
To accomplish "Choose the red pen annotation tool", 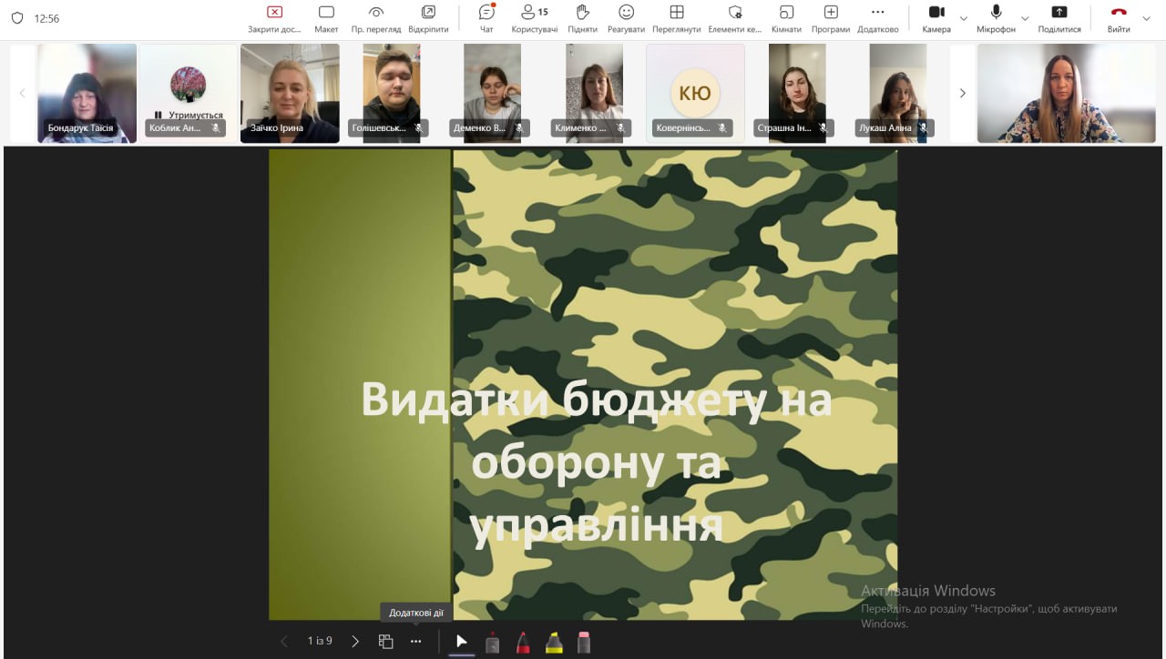I will click(x=523, y=643).
